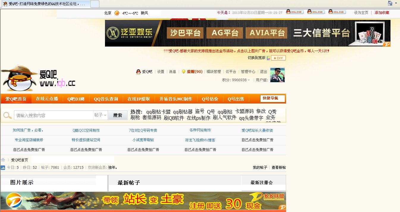
Task: Click 设为主页 link
Action: 361,13
